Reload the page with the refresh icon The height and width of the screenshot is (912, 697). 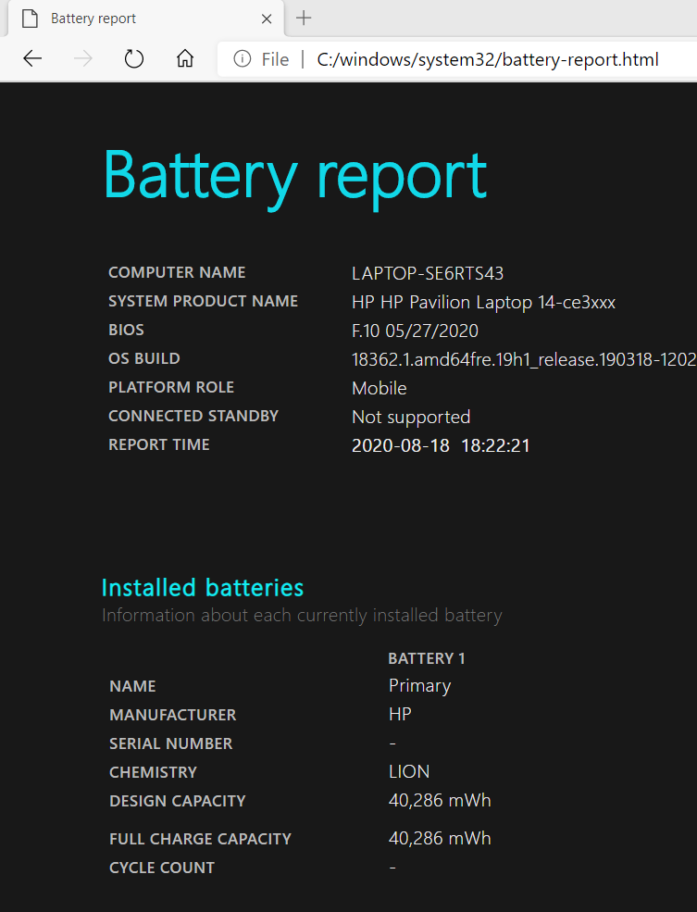pyautogui.click(x=134, y=58)
